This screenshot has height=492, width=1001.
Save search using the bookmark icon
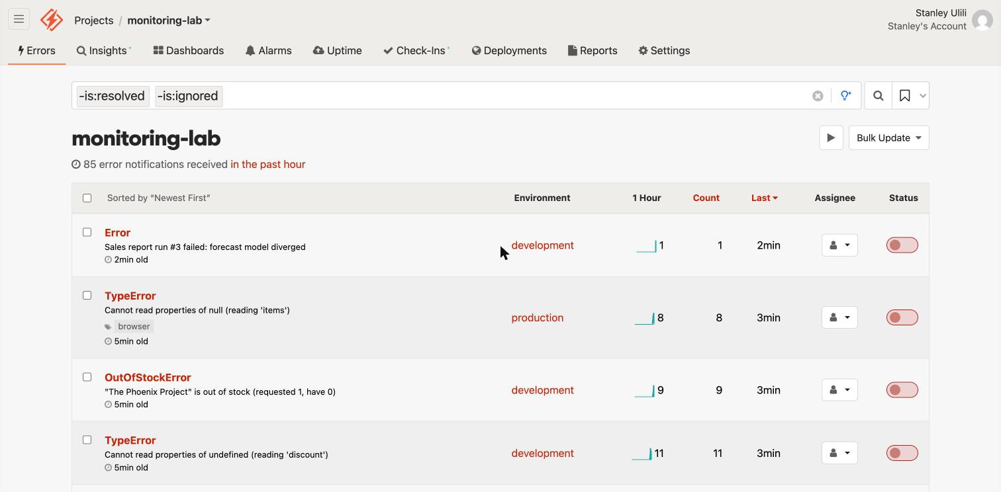[904, 96]
